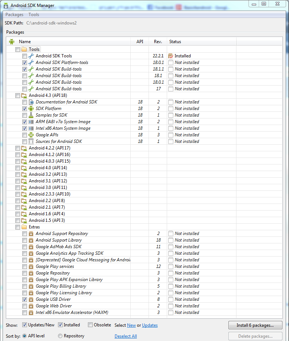Click the Android 2.3.3 (API 10) folder icon
Viewport: 289px width, 341px height.
[24, 194]
